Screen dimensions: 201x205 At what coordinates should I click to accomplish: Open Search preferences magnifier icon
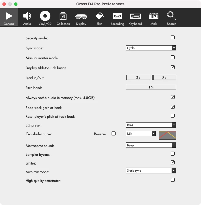click(x=171, y=16)
